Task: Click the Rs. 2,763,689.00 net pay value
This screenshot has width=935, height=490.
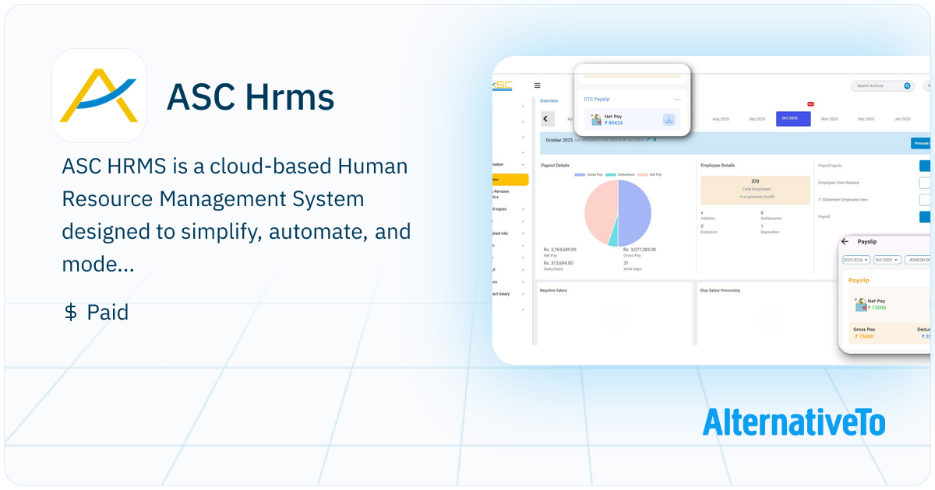Action: click(x=559, y=250)
